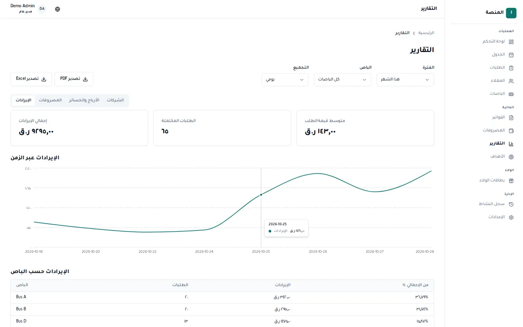This screenshot has width=523, height=327.
Task: Open the التجميع dropdown showing يومي
Action: 285,79
